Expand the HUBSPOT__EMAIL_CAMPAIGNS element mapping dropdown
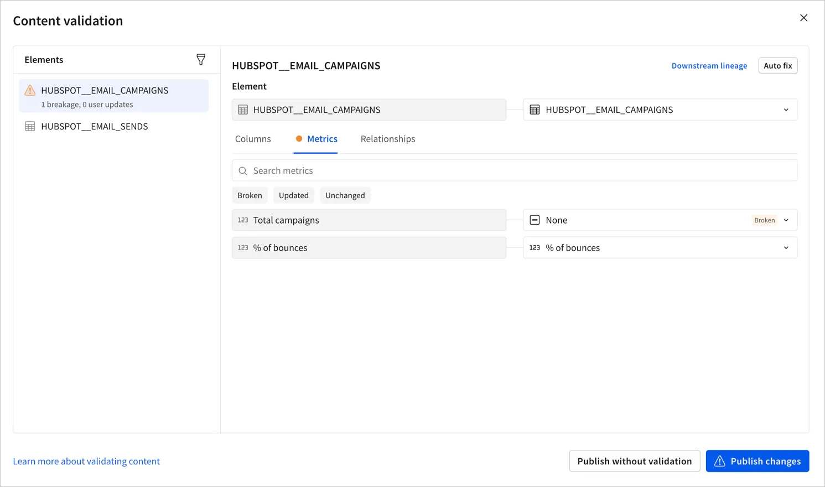The height and width of the screenshot is (487, 825). (x=660, y=110)
